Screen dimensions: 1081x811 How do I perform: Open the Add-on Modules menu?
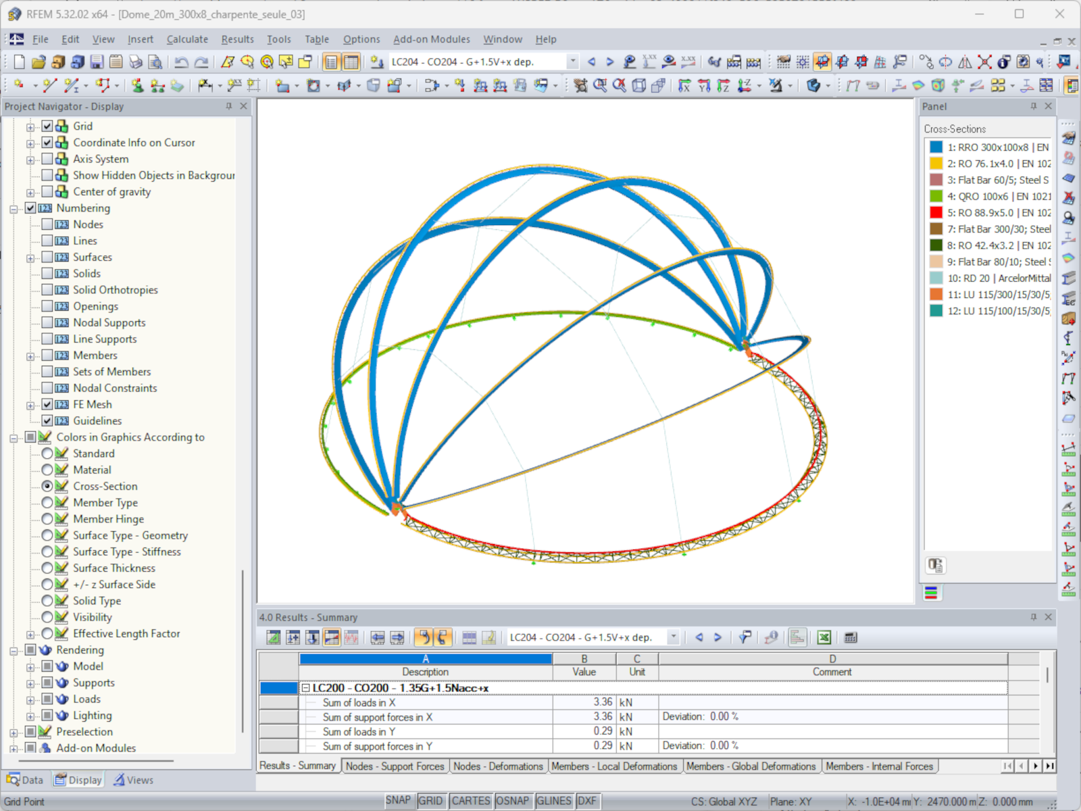(x=432, y=39)
